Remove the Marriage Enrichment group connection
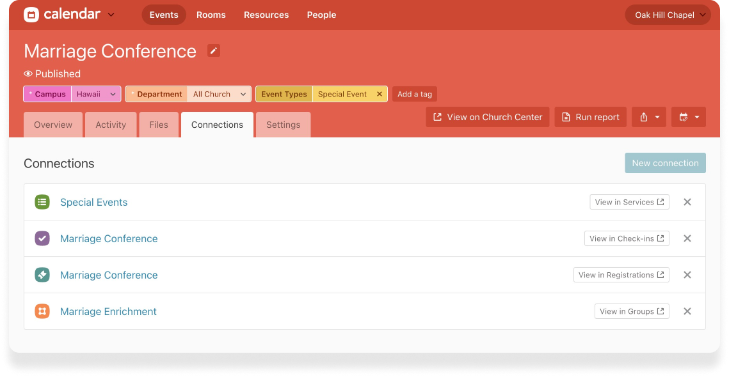The image size is (729, 377). point(687,311)
